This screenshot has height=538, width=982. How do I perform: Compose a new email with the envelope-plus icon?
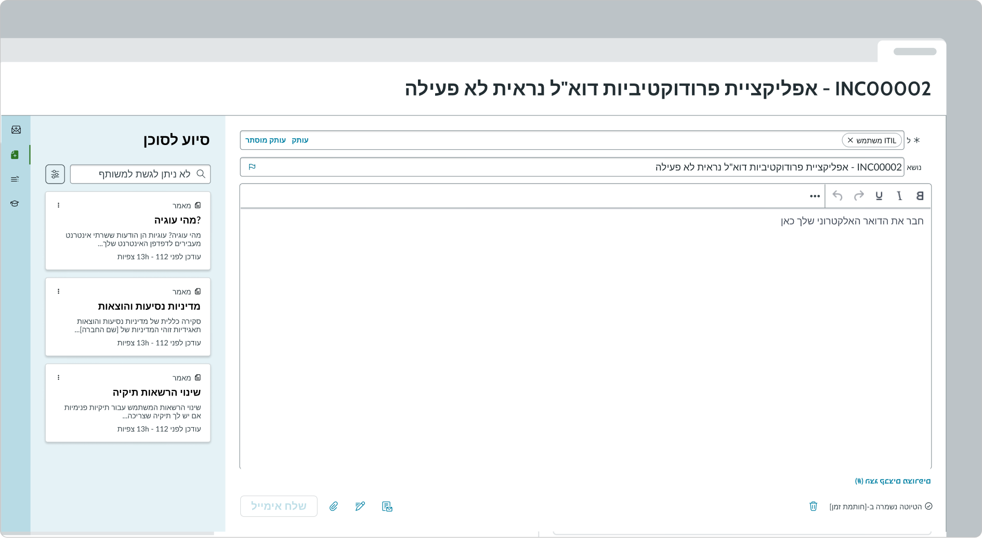[x=16, y=130]
